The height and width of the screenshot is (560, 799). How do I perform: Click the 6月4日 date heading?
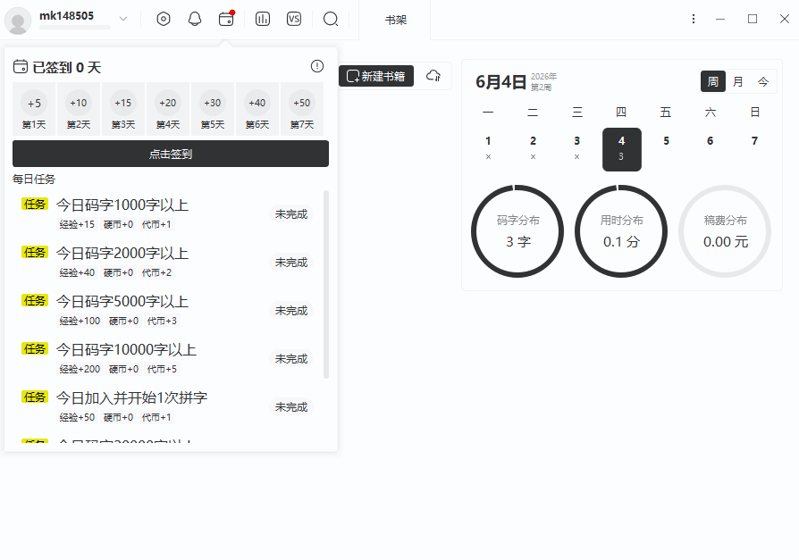coord(500,82)
